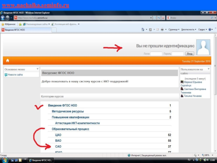This screenshot has width=217, height=163.
Task: Click the Refresh page icon
Action: point(159,18)
